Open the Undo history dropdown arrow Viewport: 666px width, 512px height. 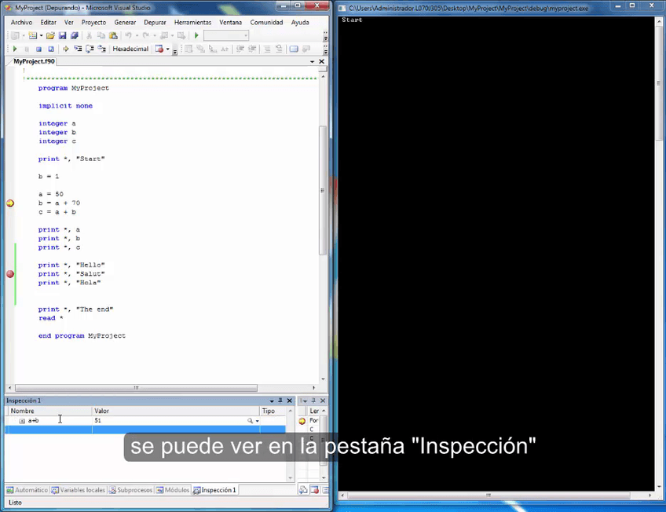[137, 35]
